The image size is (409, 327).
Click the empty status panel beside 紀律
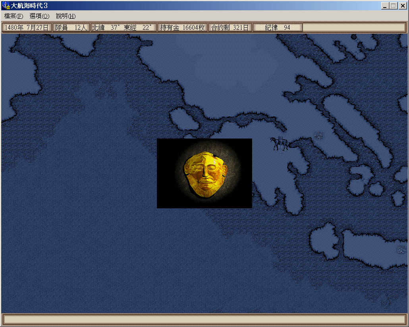click(x=354, y=27)
